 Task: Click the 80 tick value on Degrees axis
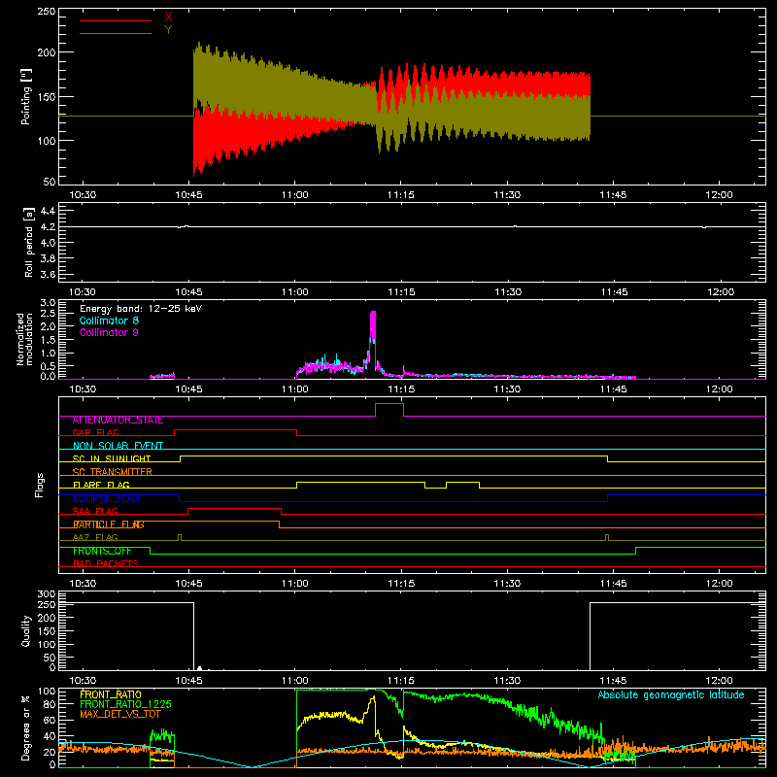[x=51, y=704]
